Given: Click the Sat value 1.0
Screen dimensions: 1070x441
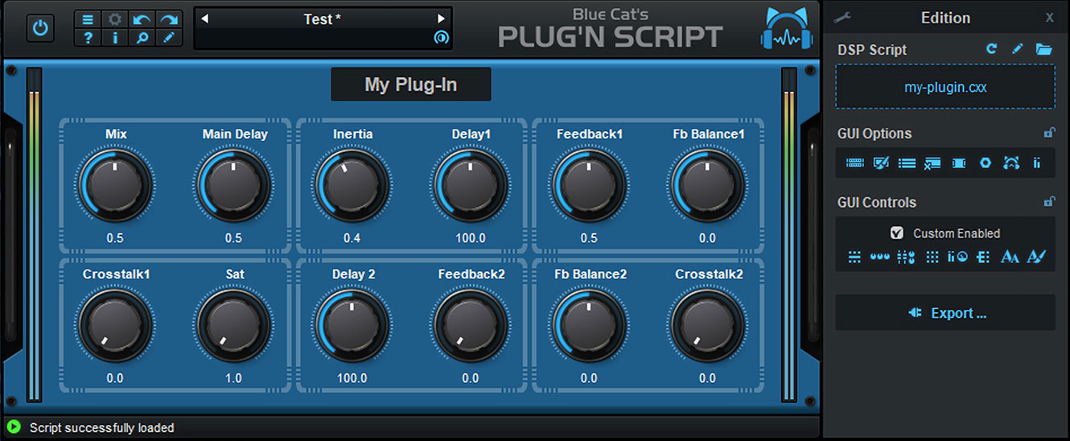Looking at the screenshot, I should (233, 378).
